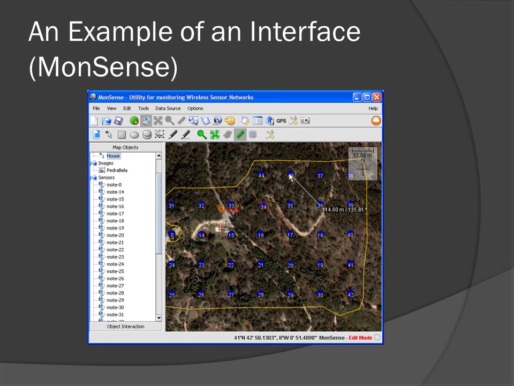Save with the floppy disk icon

pyautogui.click(x=118, y=121)
